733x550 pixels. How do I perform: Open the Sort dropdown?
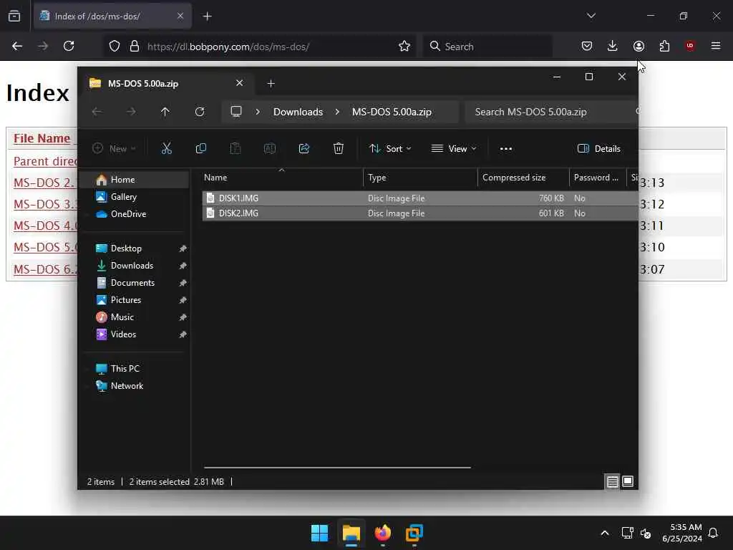coord(390,149)
